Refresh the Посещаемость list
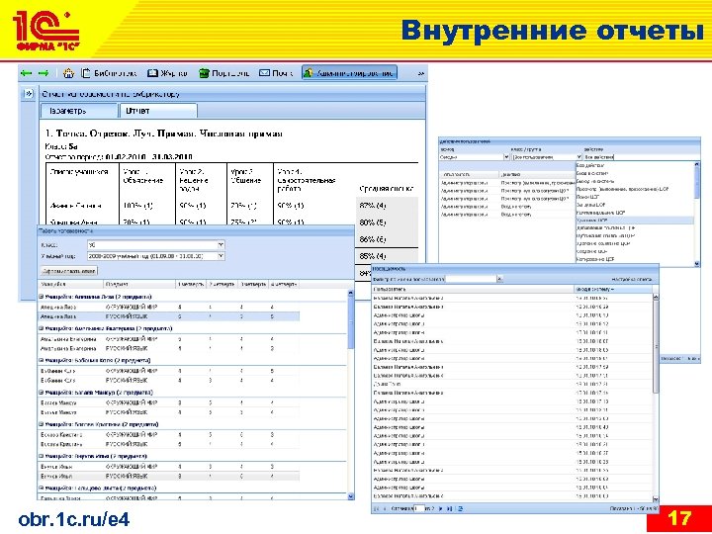 [461, 509]
